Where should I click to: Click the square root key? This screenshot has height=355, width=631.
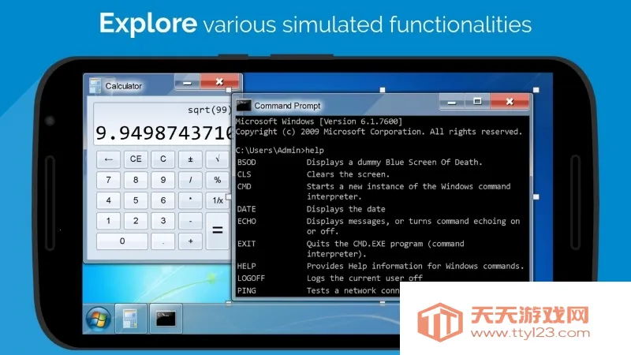(x=218, y=159)
